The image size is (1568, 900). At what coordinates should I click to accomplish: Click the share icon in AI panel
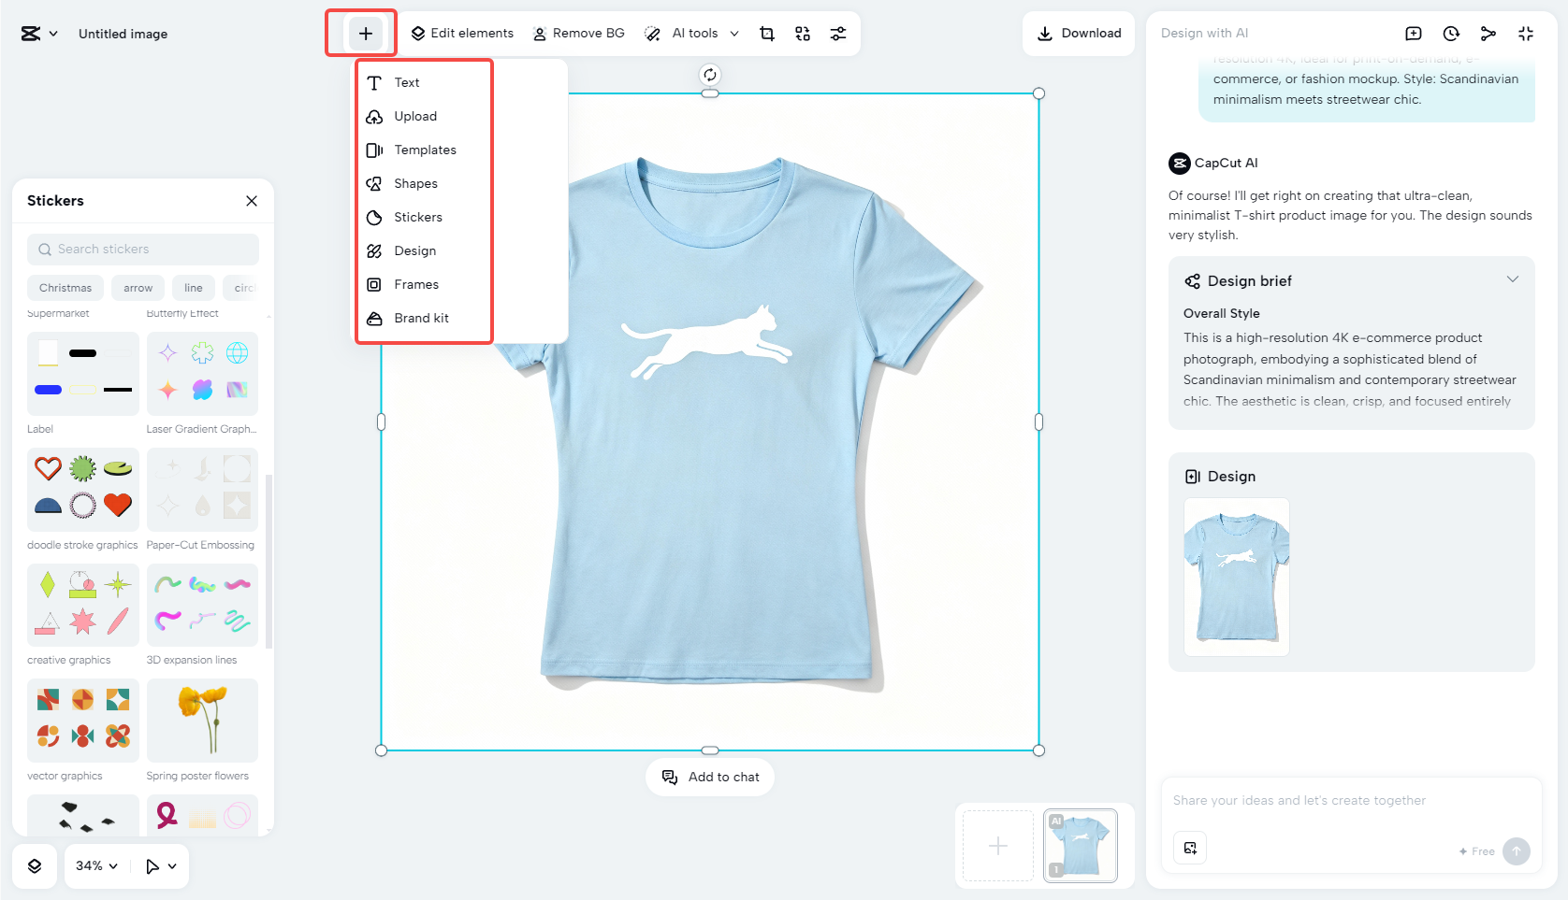(1488, 34)
